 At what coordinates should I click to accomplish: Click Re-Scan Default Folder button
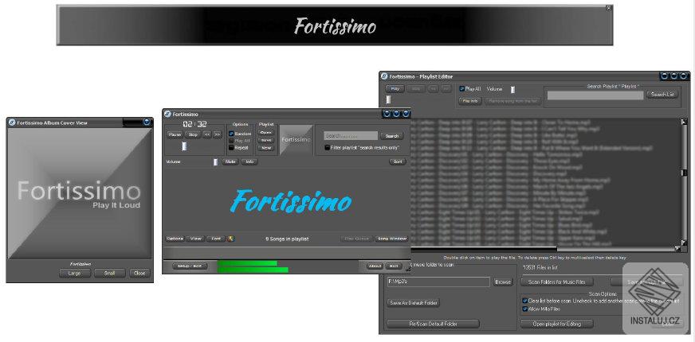click(x=433, y=324)
